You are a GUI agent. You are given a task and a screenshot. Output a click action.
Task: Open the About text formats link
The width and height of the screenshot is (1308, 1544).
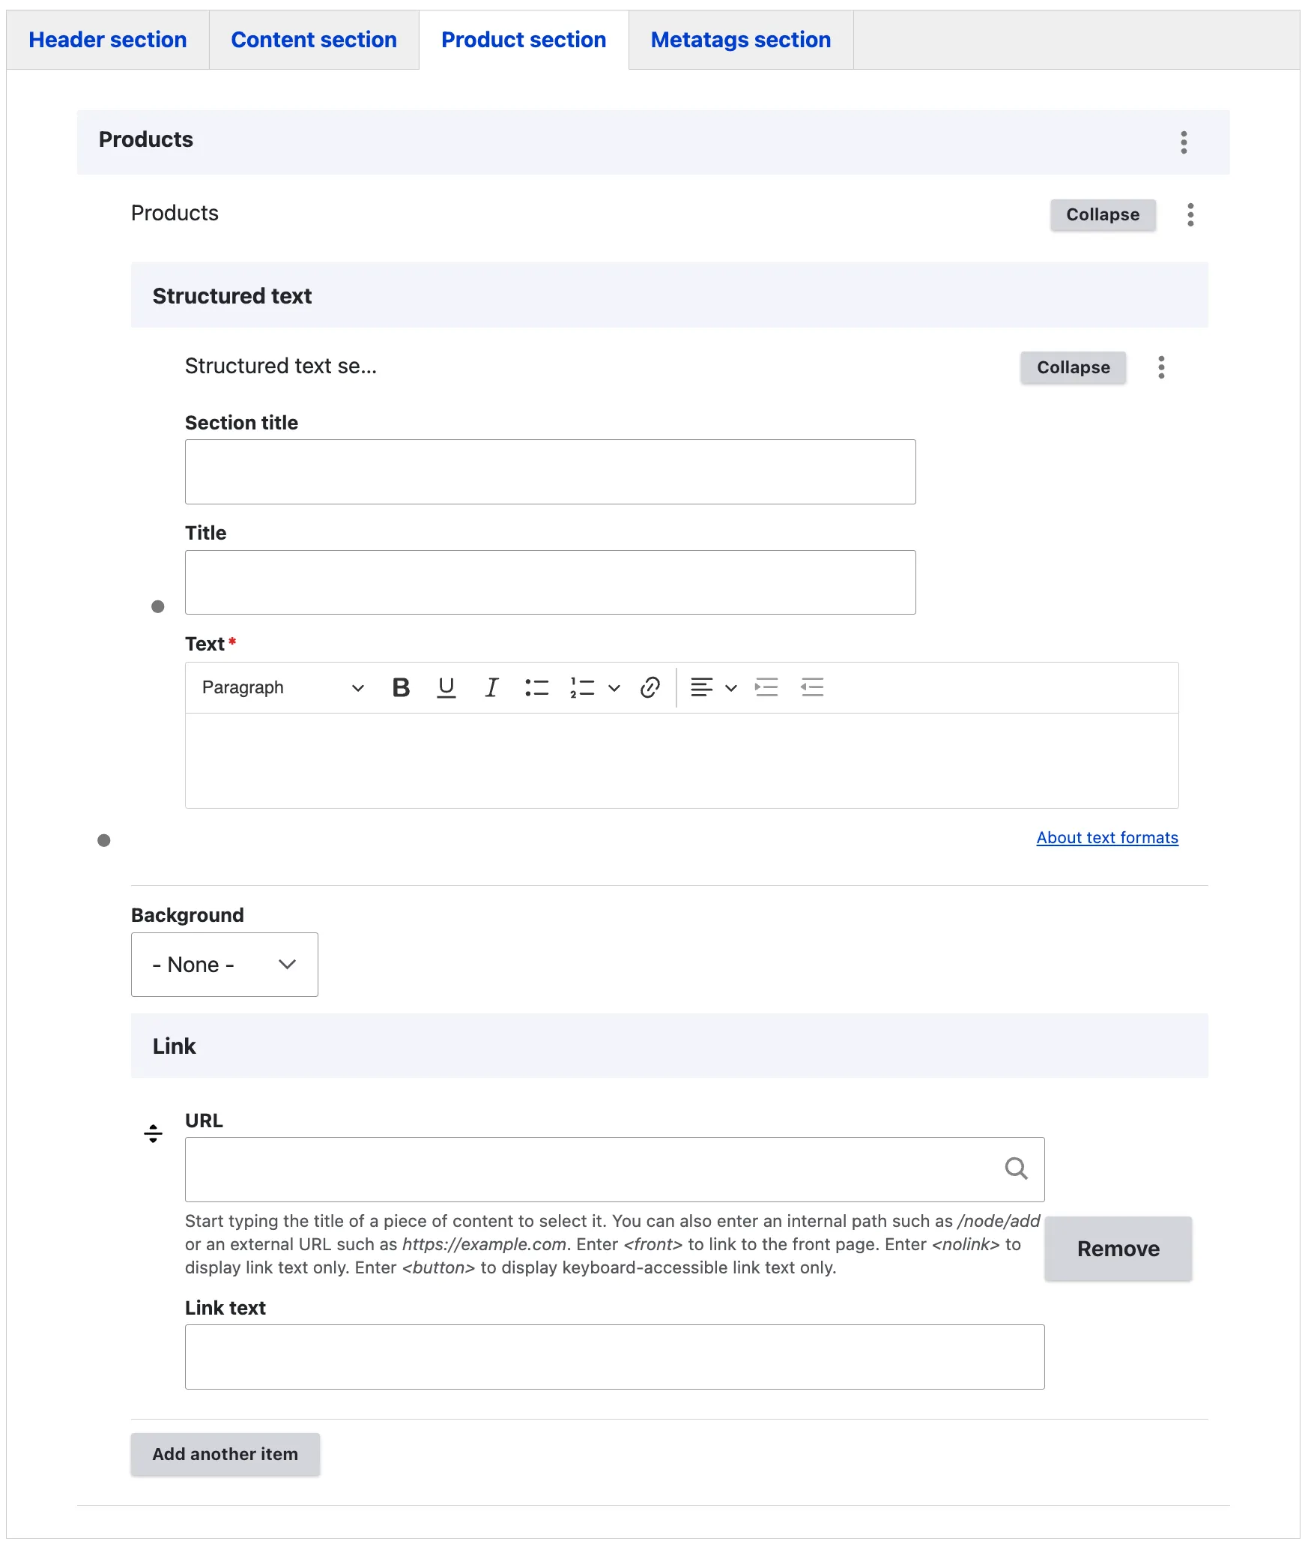[x=1106, y=838]
